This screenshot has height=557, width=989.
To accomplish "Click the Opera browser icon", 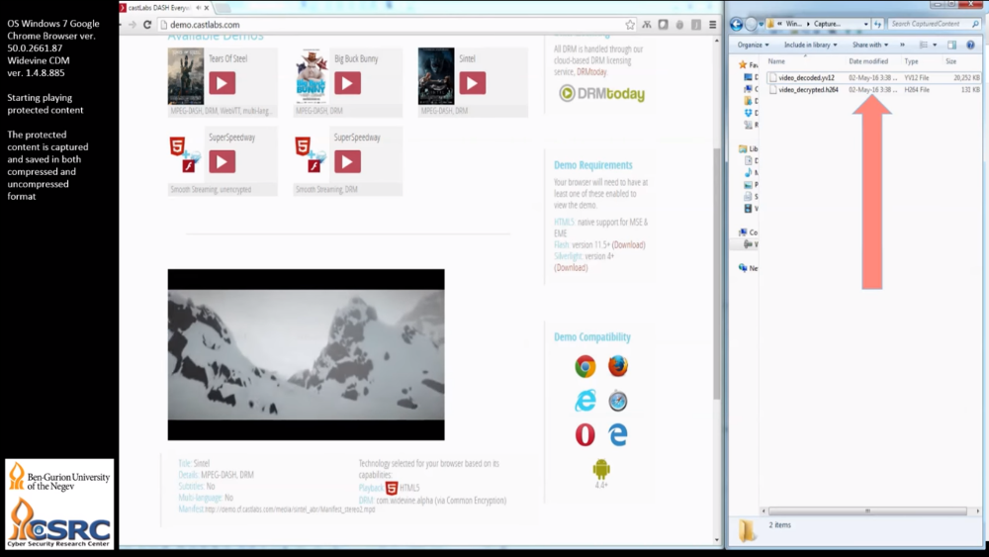I will pyautogui.click(x=585, y=434).
